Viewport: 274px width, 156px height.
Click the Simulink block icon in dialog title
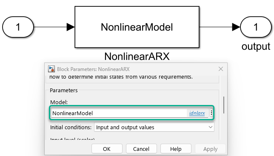pyautogui.click(x=51, y=69)
